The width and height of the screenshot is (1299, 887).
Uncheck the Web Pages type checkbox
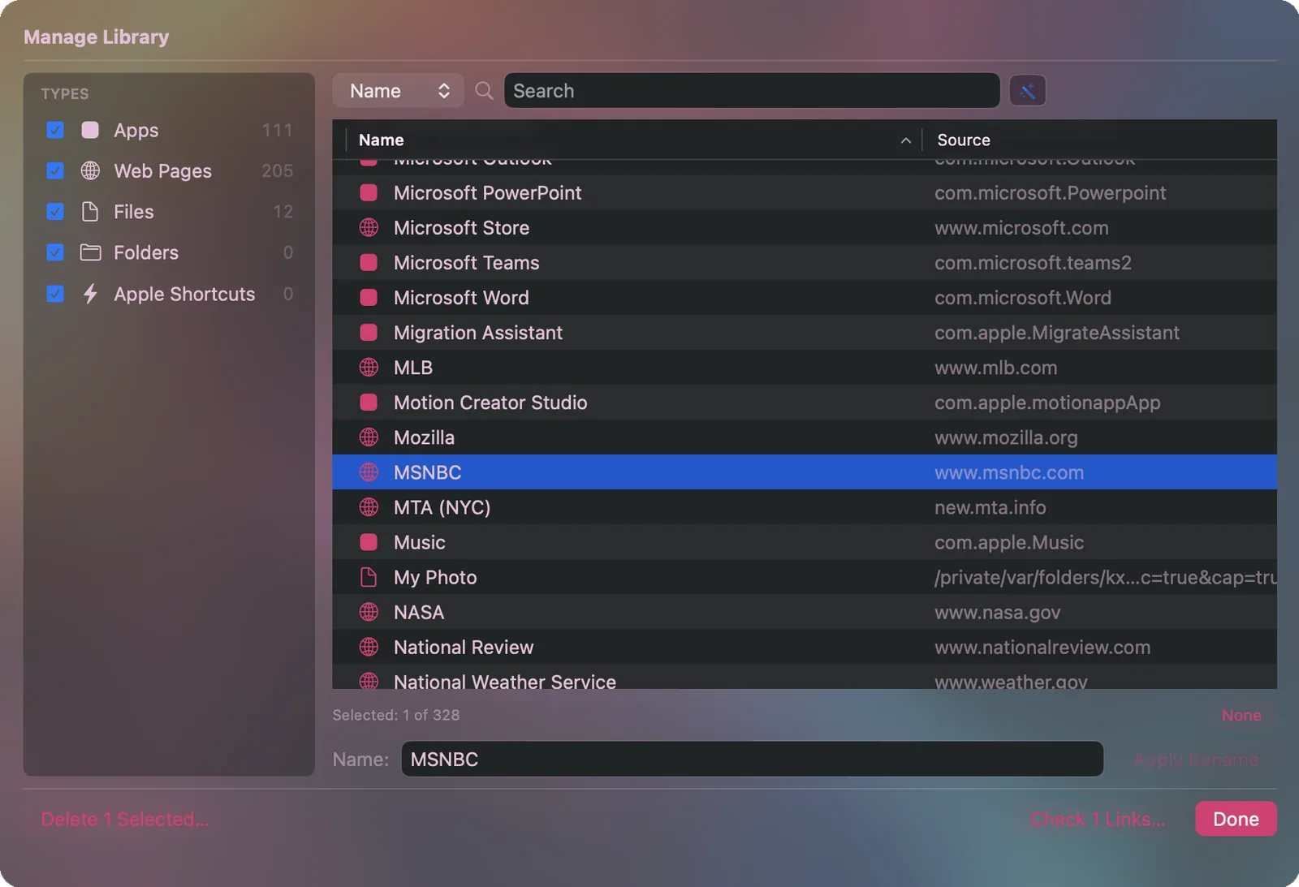click(55, 170)
